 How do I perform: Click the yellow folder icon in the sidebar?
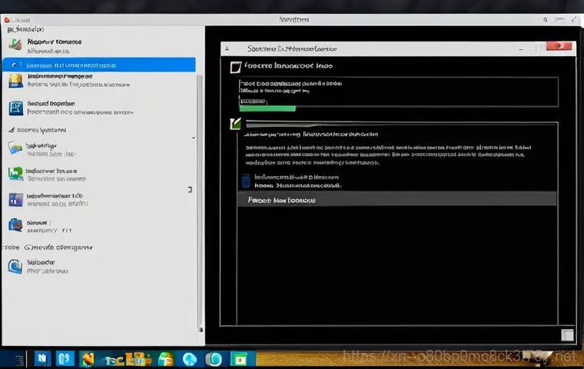pyautogui.click(x=15, y=81)
